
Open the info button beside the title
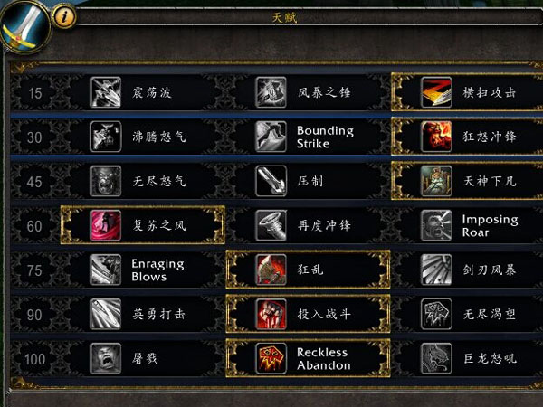pos(64,16)
